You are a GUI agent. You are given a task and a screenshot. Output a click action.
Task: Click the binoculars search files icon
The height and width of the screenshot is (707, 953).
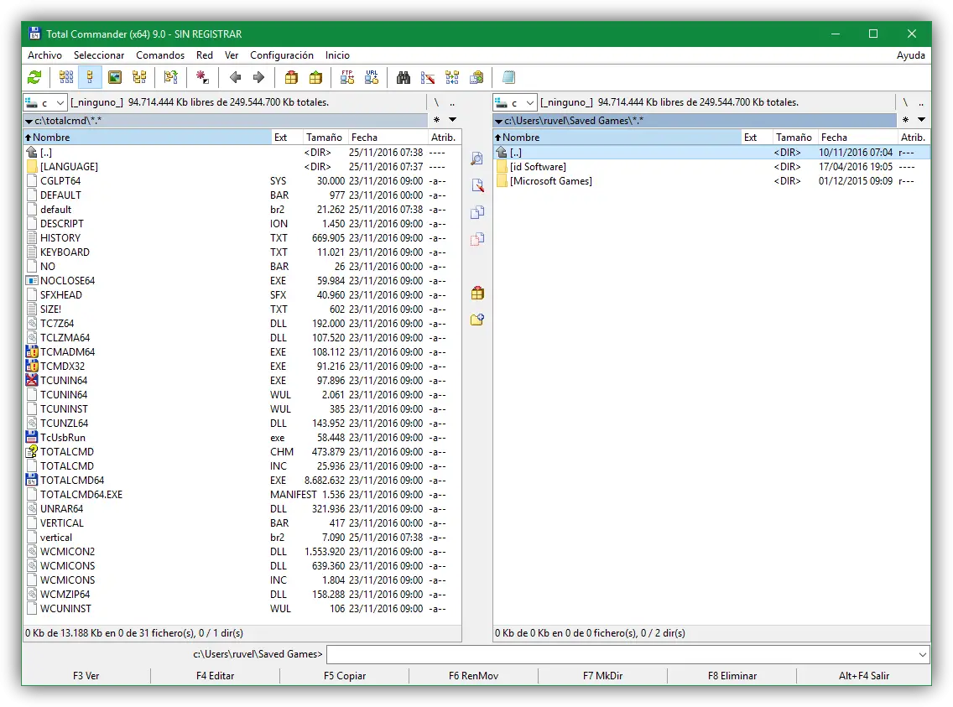404,77
